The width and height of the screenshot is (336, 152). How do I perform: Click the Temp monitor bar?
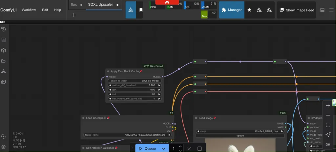209,14
